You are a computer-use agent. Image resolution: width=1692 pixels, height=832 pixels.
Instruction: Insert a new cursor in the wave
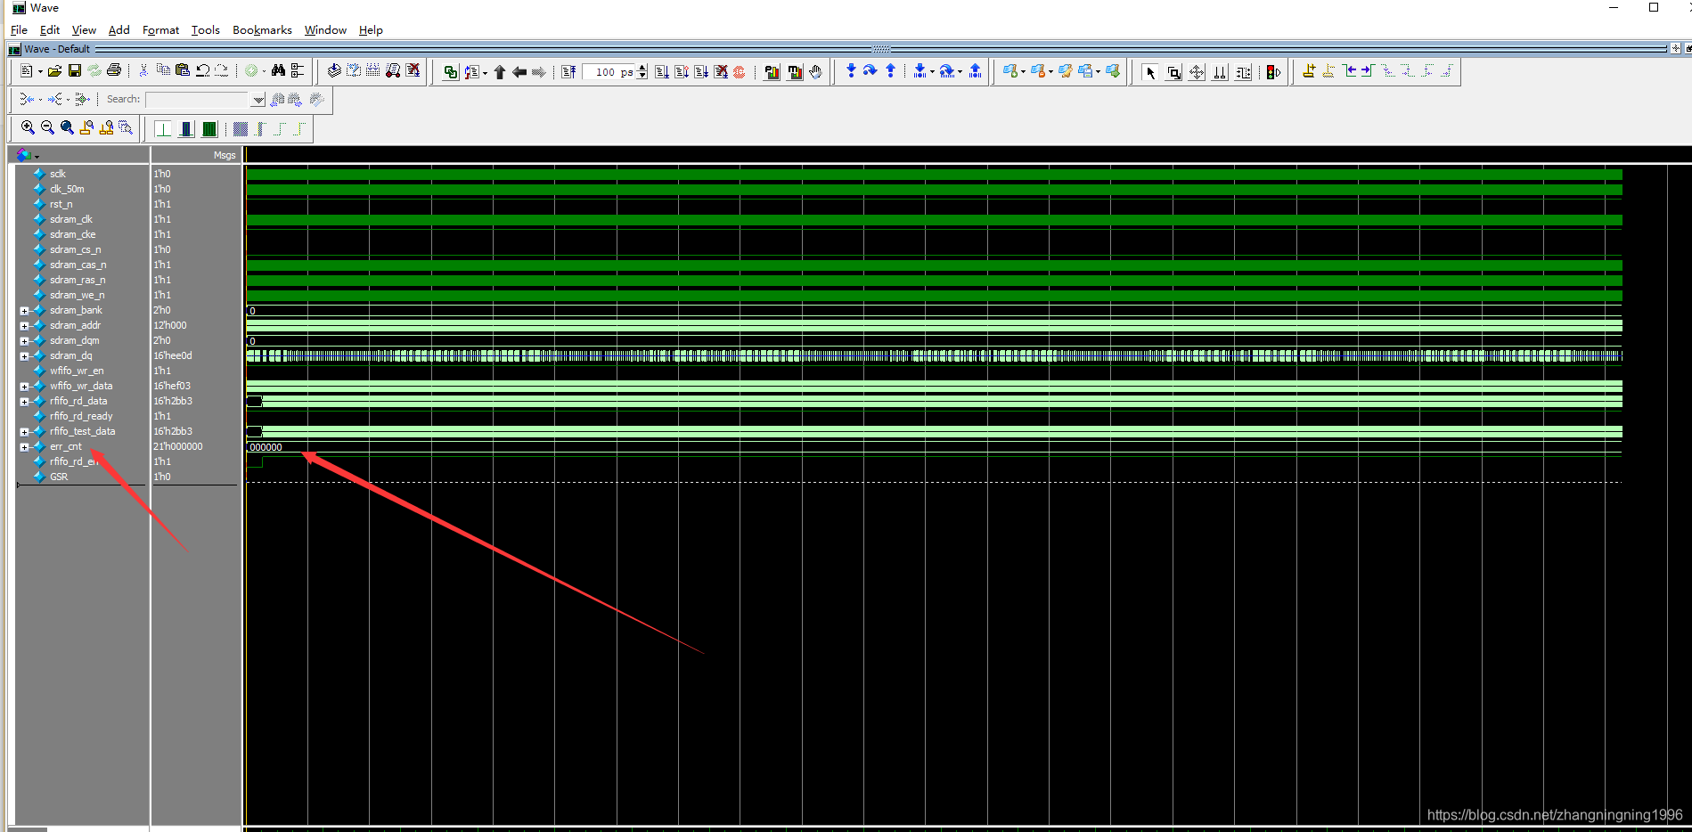click(x=1308, y=71)
